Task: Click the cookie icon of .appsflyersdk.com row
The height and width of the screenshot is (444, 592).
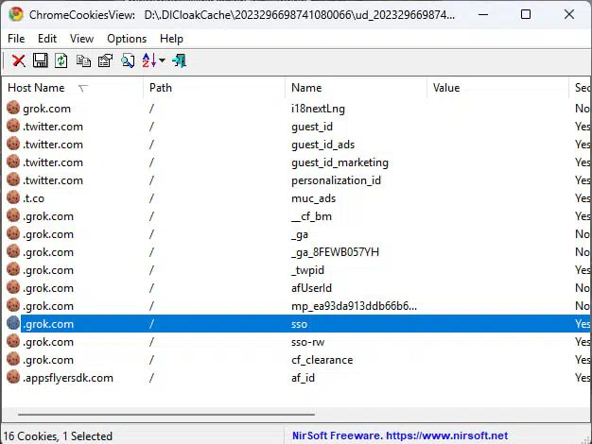Action: (x=13, y=378)
